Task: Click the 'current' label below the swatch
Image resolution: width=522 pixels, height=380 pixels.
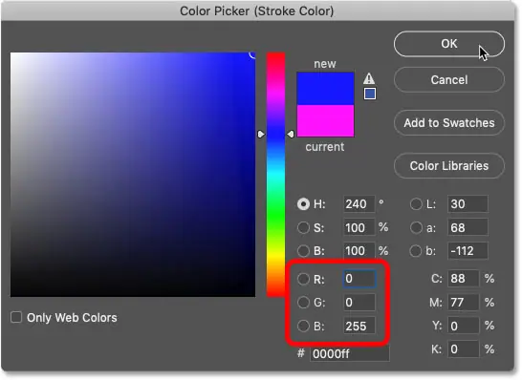Action: tap(325, 147)
